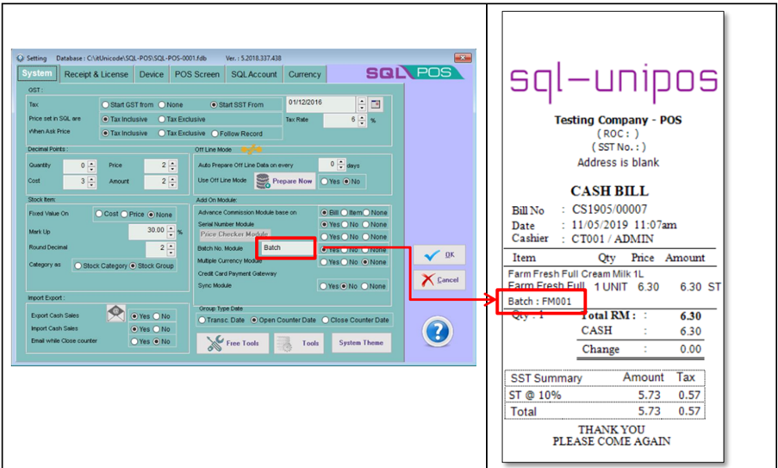
Task: Click the System Theme button
Action: [x=361, y=343]
